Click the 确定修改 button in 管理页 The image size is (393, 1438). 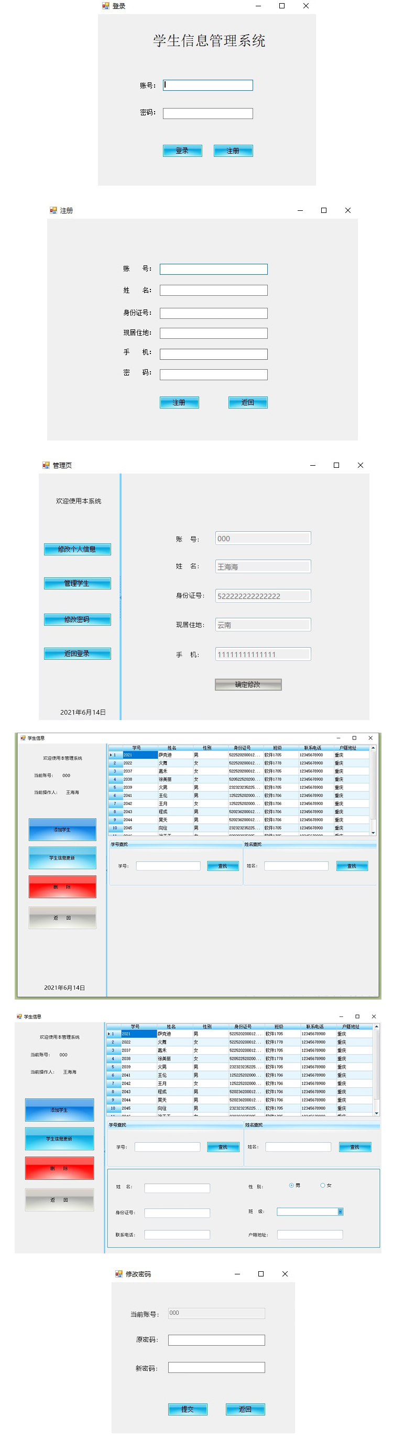[248, 684]
